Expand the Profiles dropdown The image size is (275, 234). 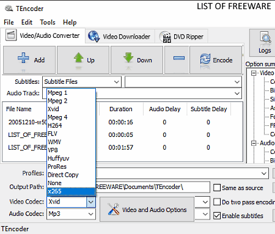pyautogui.click(x=263, y=174)
